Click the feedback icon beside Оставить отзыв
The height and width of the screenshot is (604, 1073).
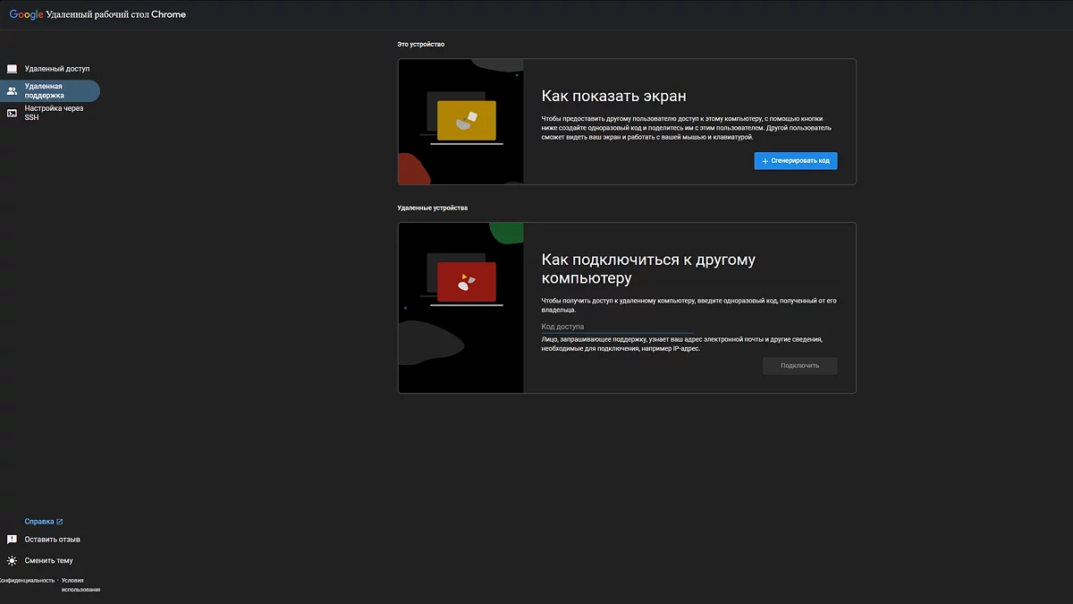[x=12, y=540]
